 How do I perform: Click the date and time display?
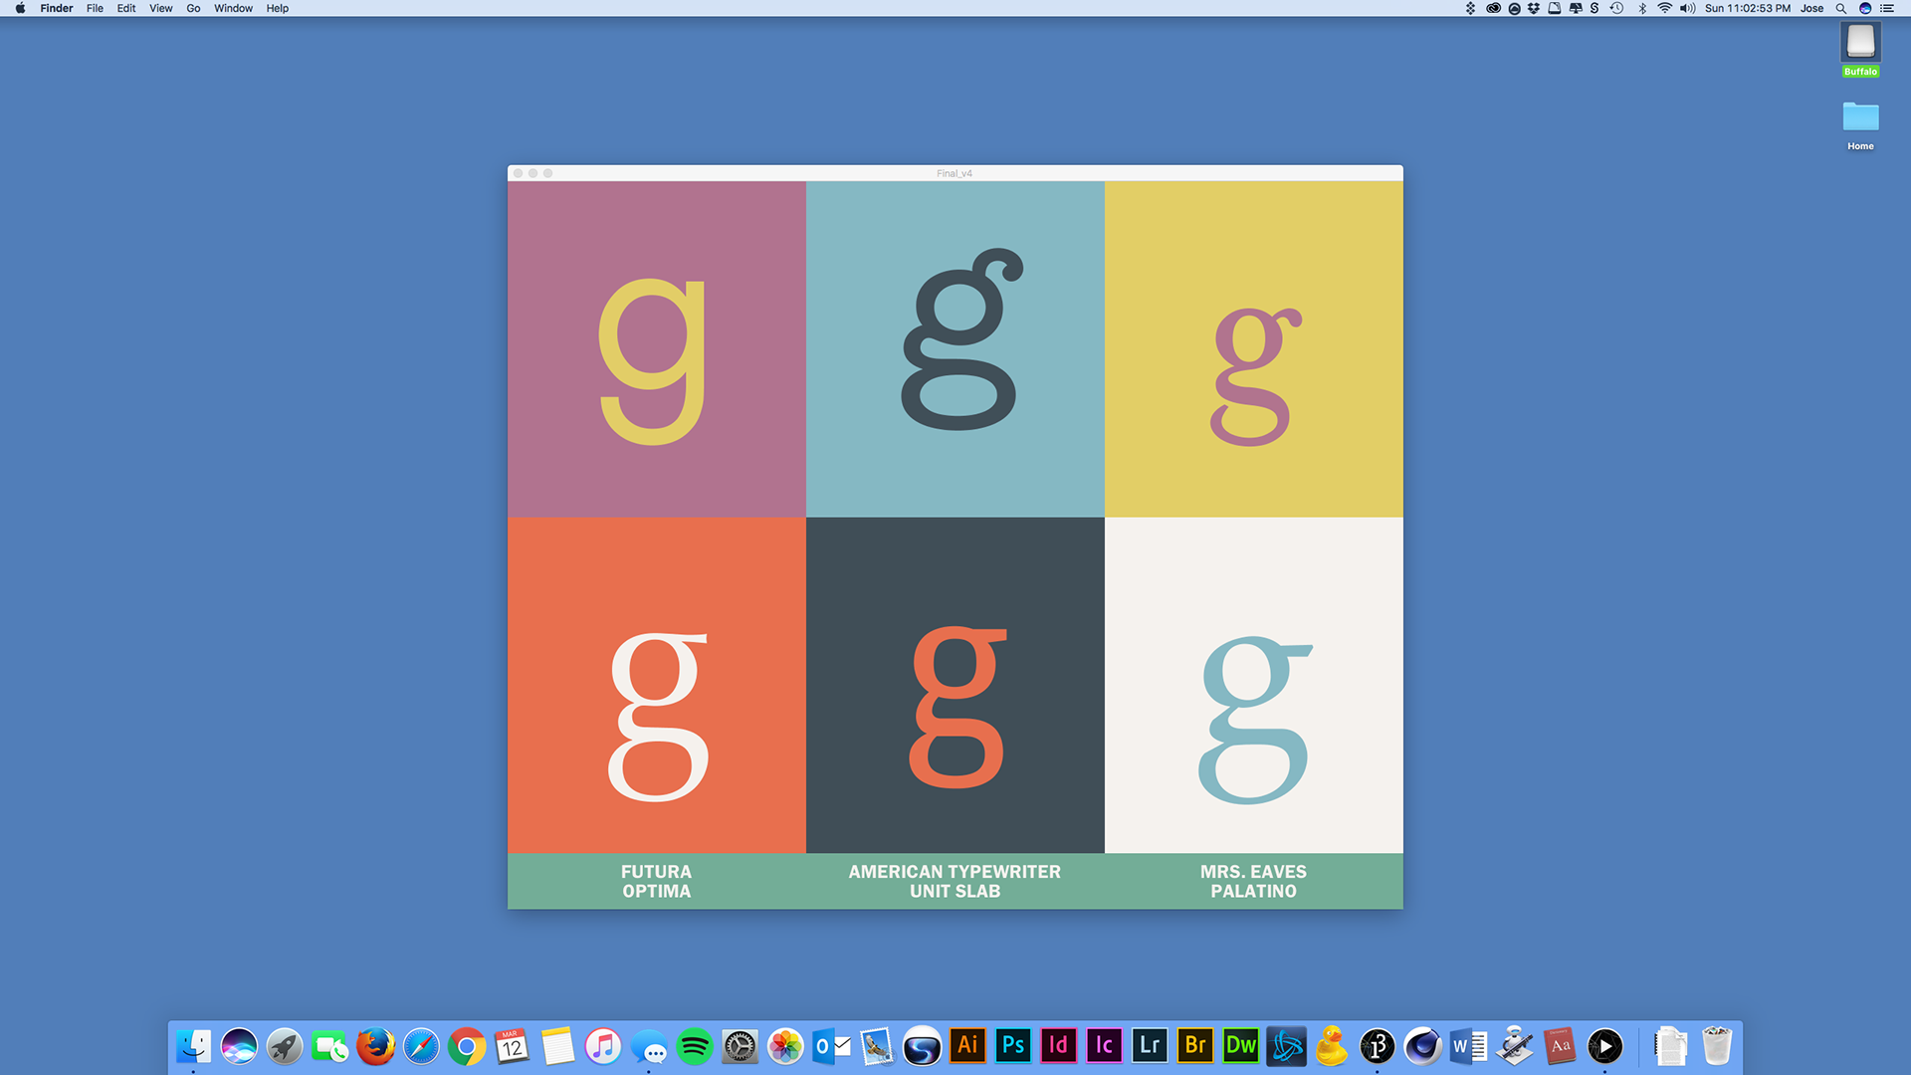coord(1747,8)
